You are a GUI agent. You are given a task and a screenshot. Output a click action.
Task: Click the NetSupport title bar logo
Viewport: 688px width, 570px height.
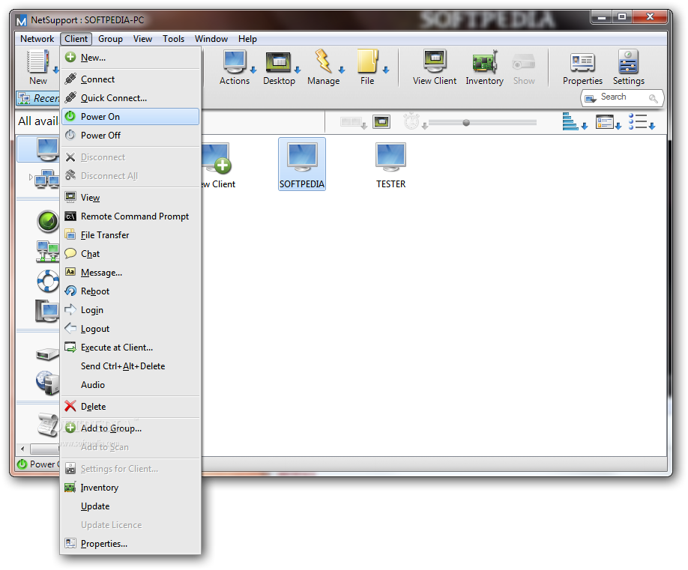click(21, 21)
